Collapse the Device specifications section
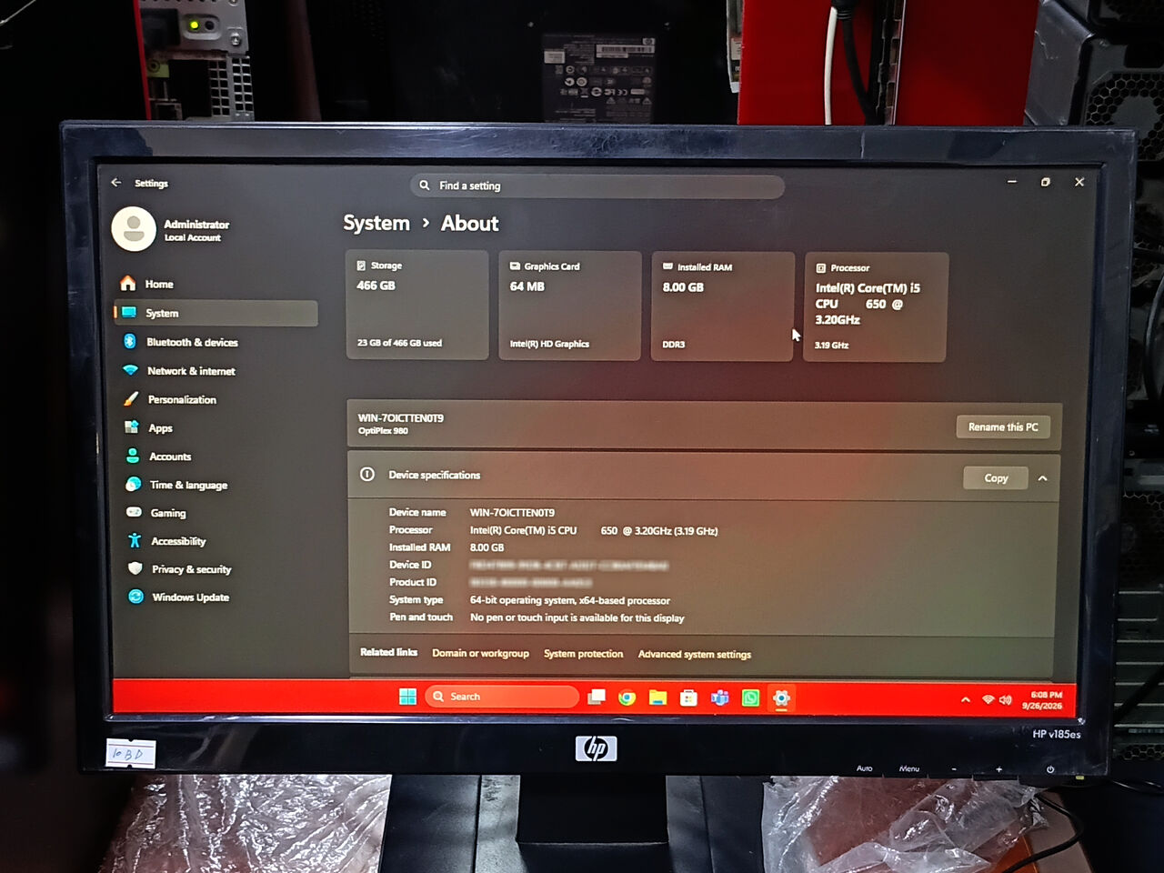The height and width of the screenshot is (873, 1164). click(1043, 478)
